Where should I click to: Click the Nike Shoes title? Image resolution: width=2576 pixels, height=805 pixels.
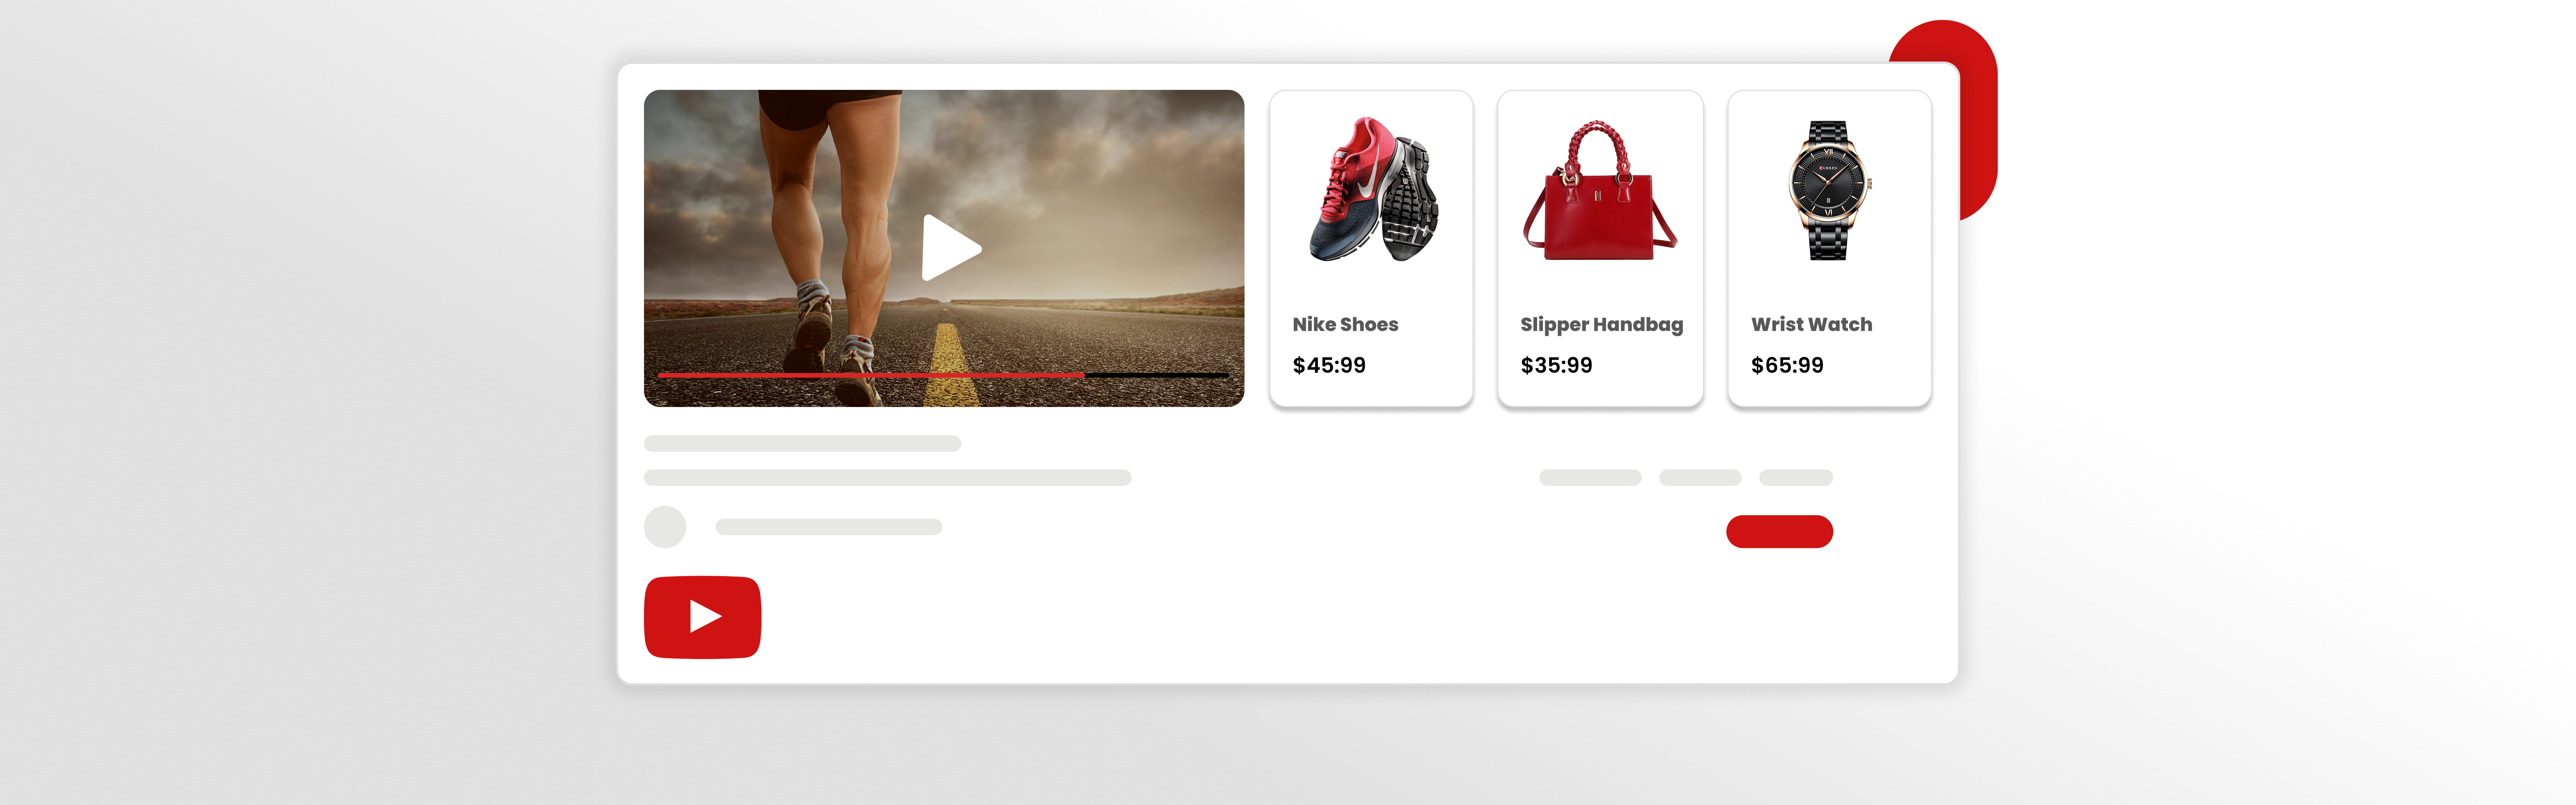(x=1345, y=324)
